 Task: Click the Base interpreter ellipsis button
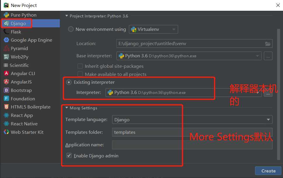pyautogui.click(x=268, y=56)
